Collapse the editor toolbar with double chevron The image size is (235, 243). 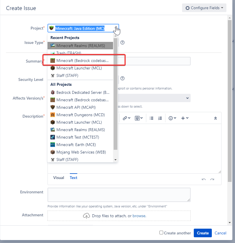click(216, 118)
